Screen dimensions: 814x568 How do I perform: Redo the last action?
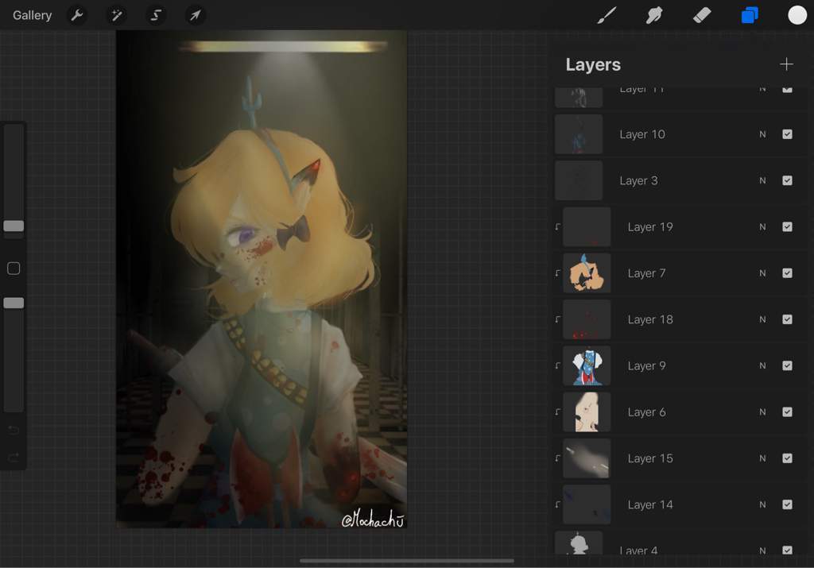[x=14, y=458]
